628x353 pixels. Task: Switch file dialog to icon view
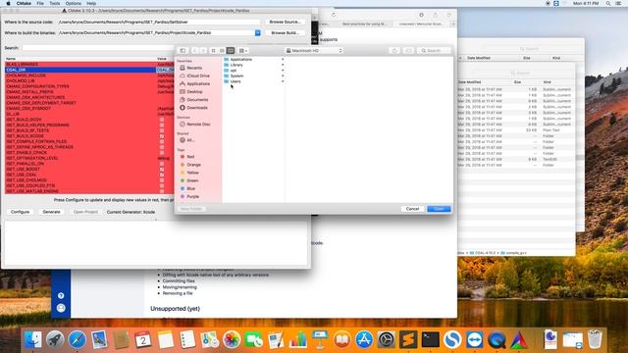(x=214, y=50)
